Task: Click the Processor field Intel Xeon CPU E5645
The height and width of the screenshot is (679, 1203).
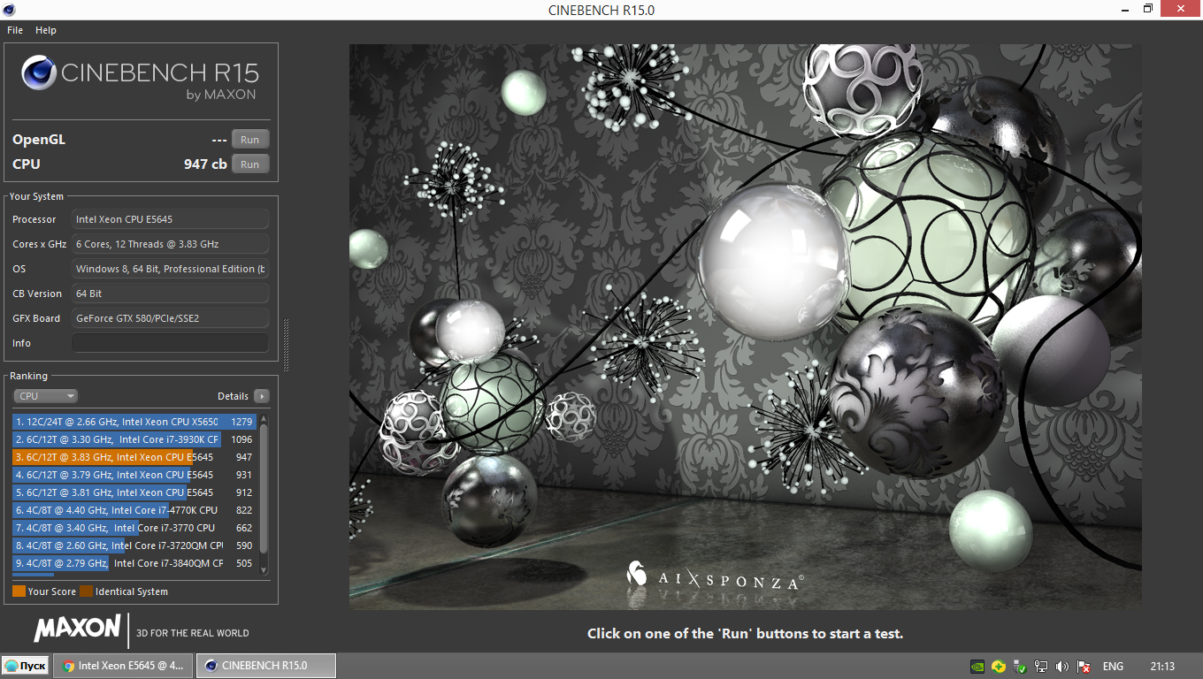Action: point(170,219)
